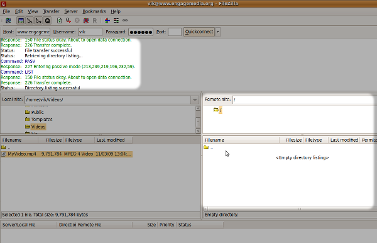
Task: Click process queue toolbar icon
Action: tap(68, 21)
